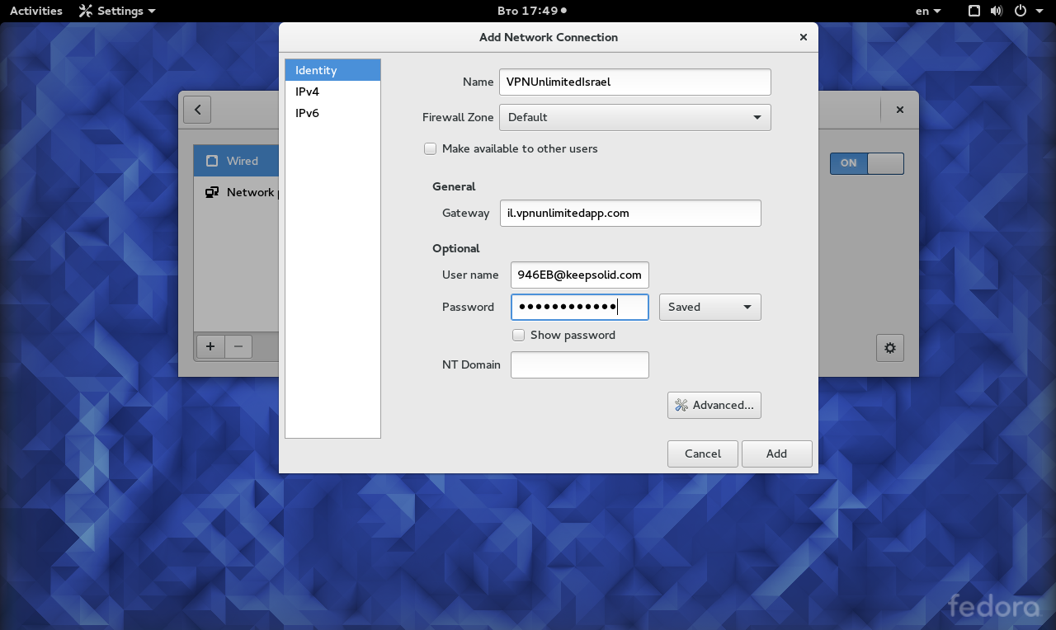
Task: Open the en keyboard layout menu
Action: 928,11
